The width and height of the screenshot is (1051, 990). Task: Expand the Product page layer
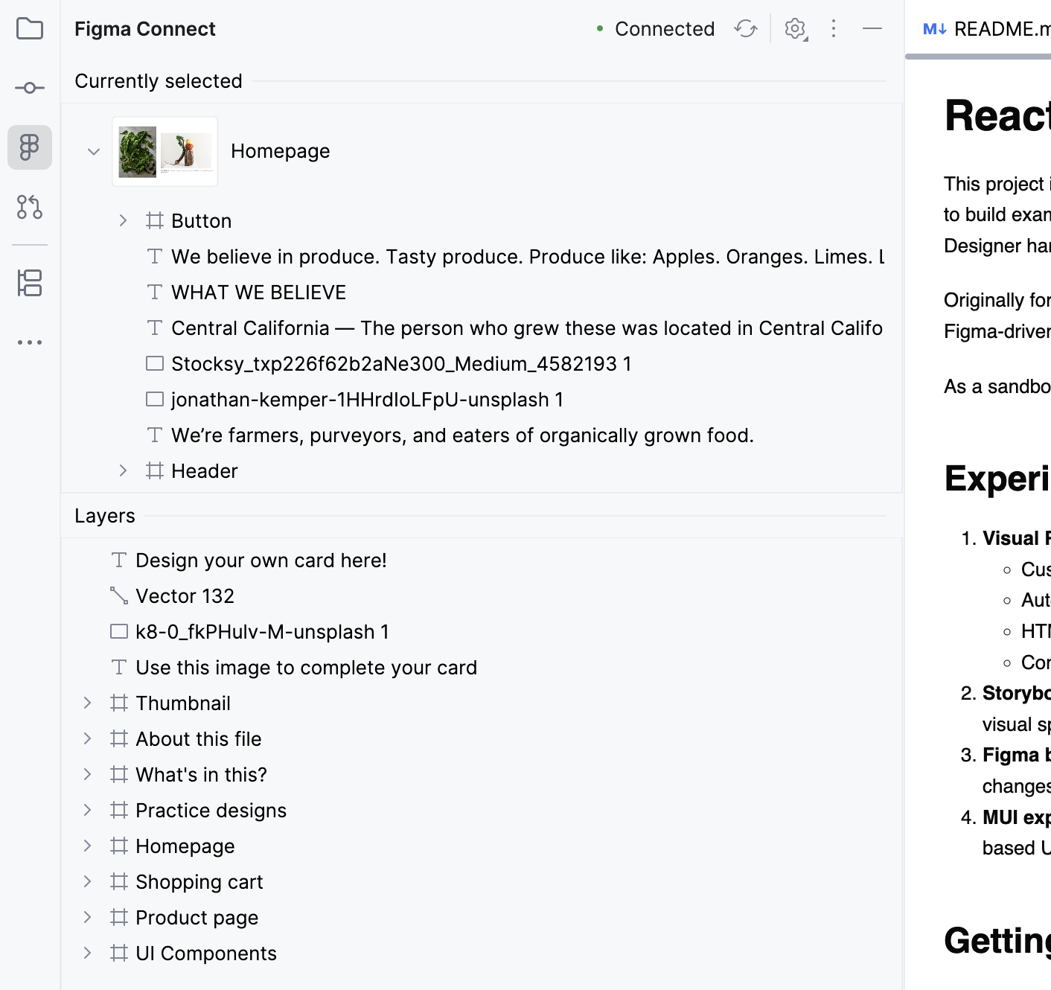(x=87, y=917)
